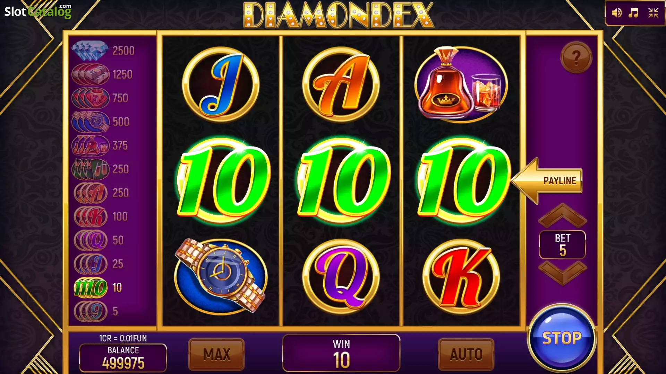666x374 pixels.
Task: Click the gold PAYLINE arrow indicator
Action: click(547, 181)
